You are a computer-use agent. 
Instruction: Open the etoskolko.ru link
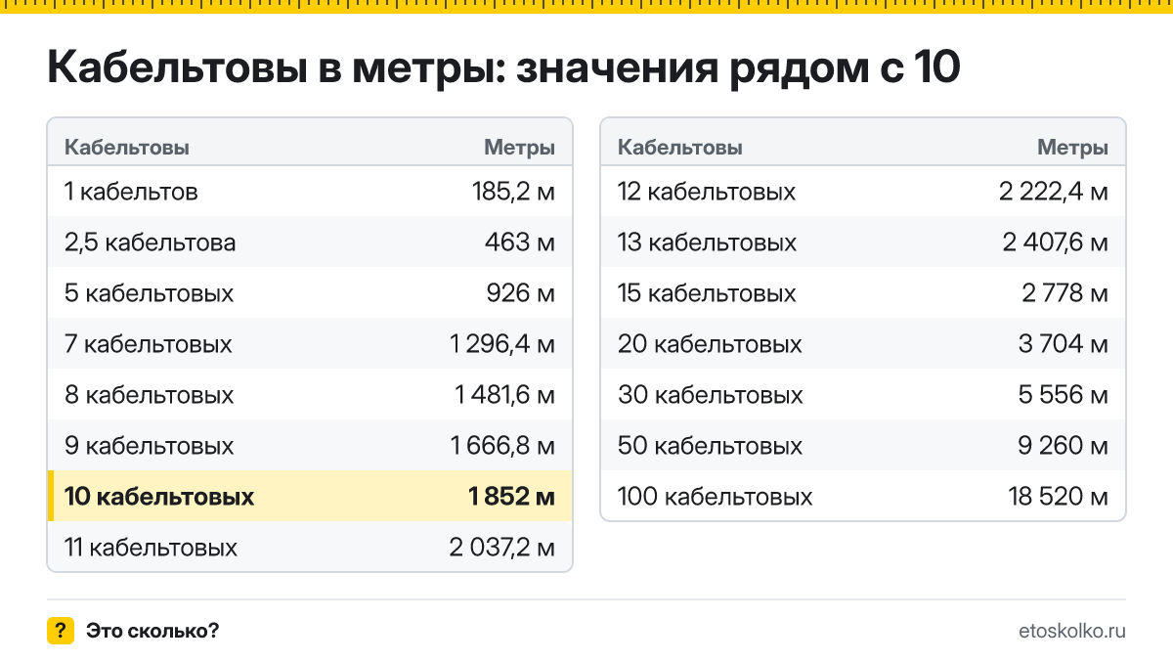pyautogui.click(x=1071, y=631)
